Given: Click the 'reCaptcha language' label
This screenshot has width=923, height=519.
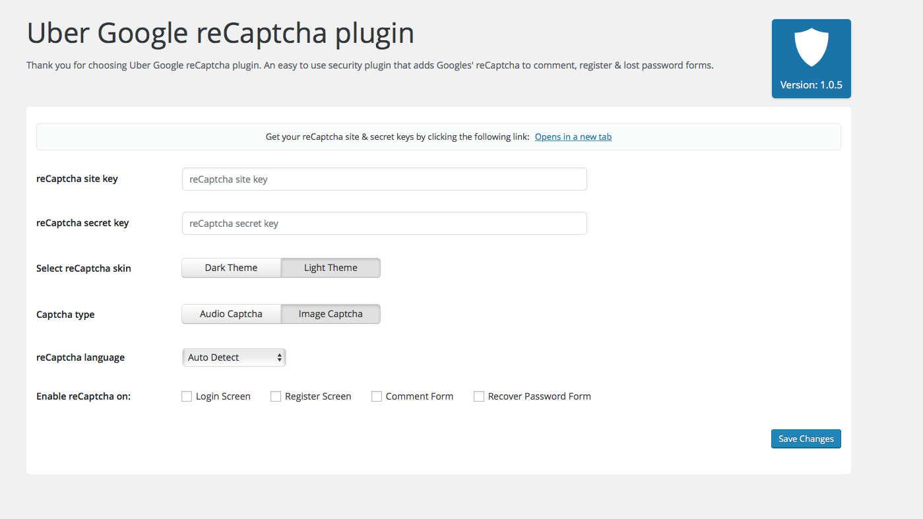Looking at the screenshot, I should click(x=80, y=357).
